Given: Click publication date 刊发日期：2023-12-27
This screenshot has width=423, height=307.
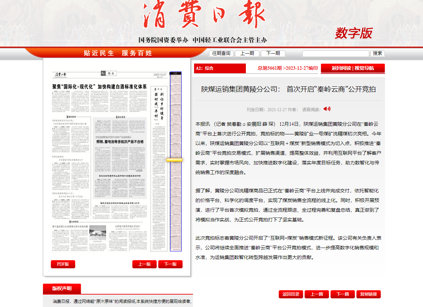Looking at the screenshot, I should [x=267, y=109].
